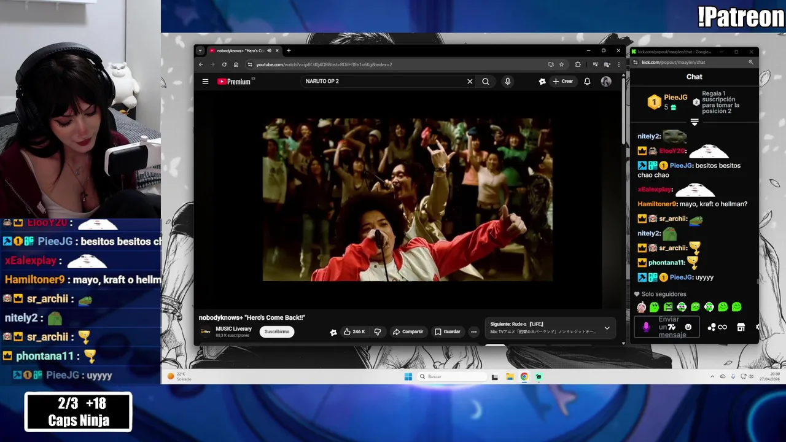Viewport: 786px width, 442px height.
Task: Click the youtube.com address bar
Action: pyautogui.click(x=398, y=64)
